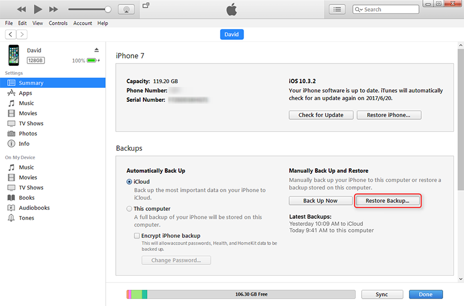Image resolution: width=464 pixels, height=306 pixels.
Task: Click the iOS 10.3.2 version label
Action: [x=302, y=81]
